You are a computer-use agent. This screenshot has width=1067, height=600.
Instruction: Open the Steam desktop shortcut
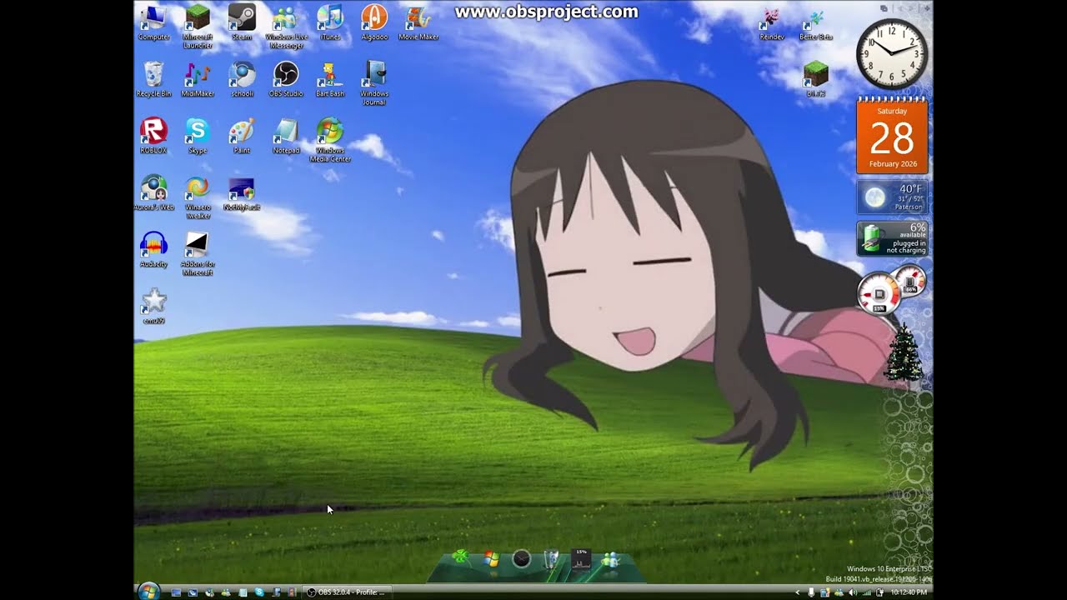point(242,22)
